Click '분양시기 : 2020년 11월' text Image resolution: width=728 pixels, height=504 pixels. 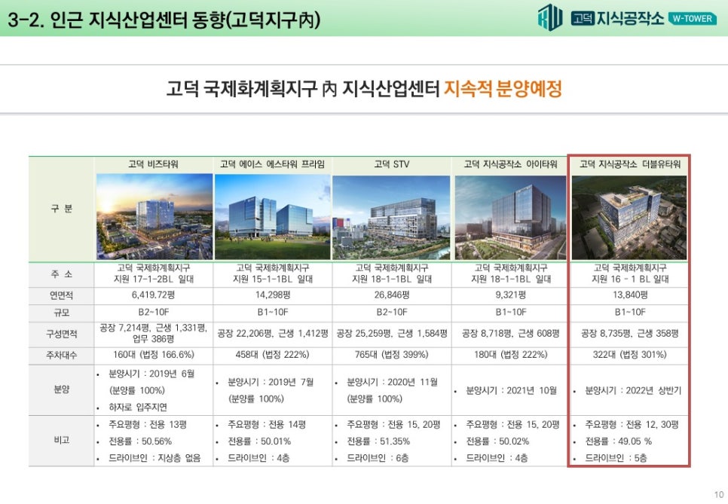pos(393,383)
